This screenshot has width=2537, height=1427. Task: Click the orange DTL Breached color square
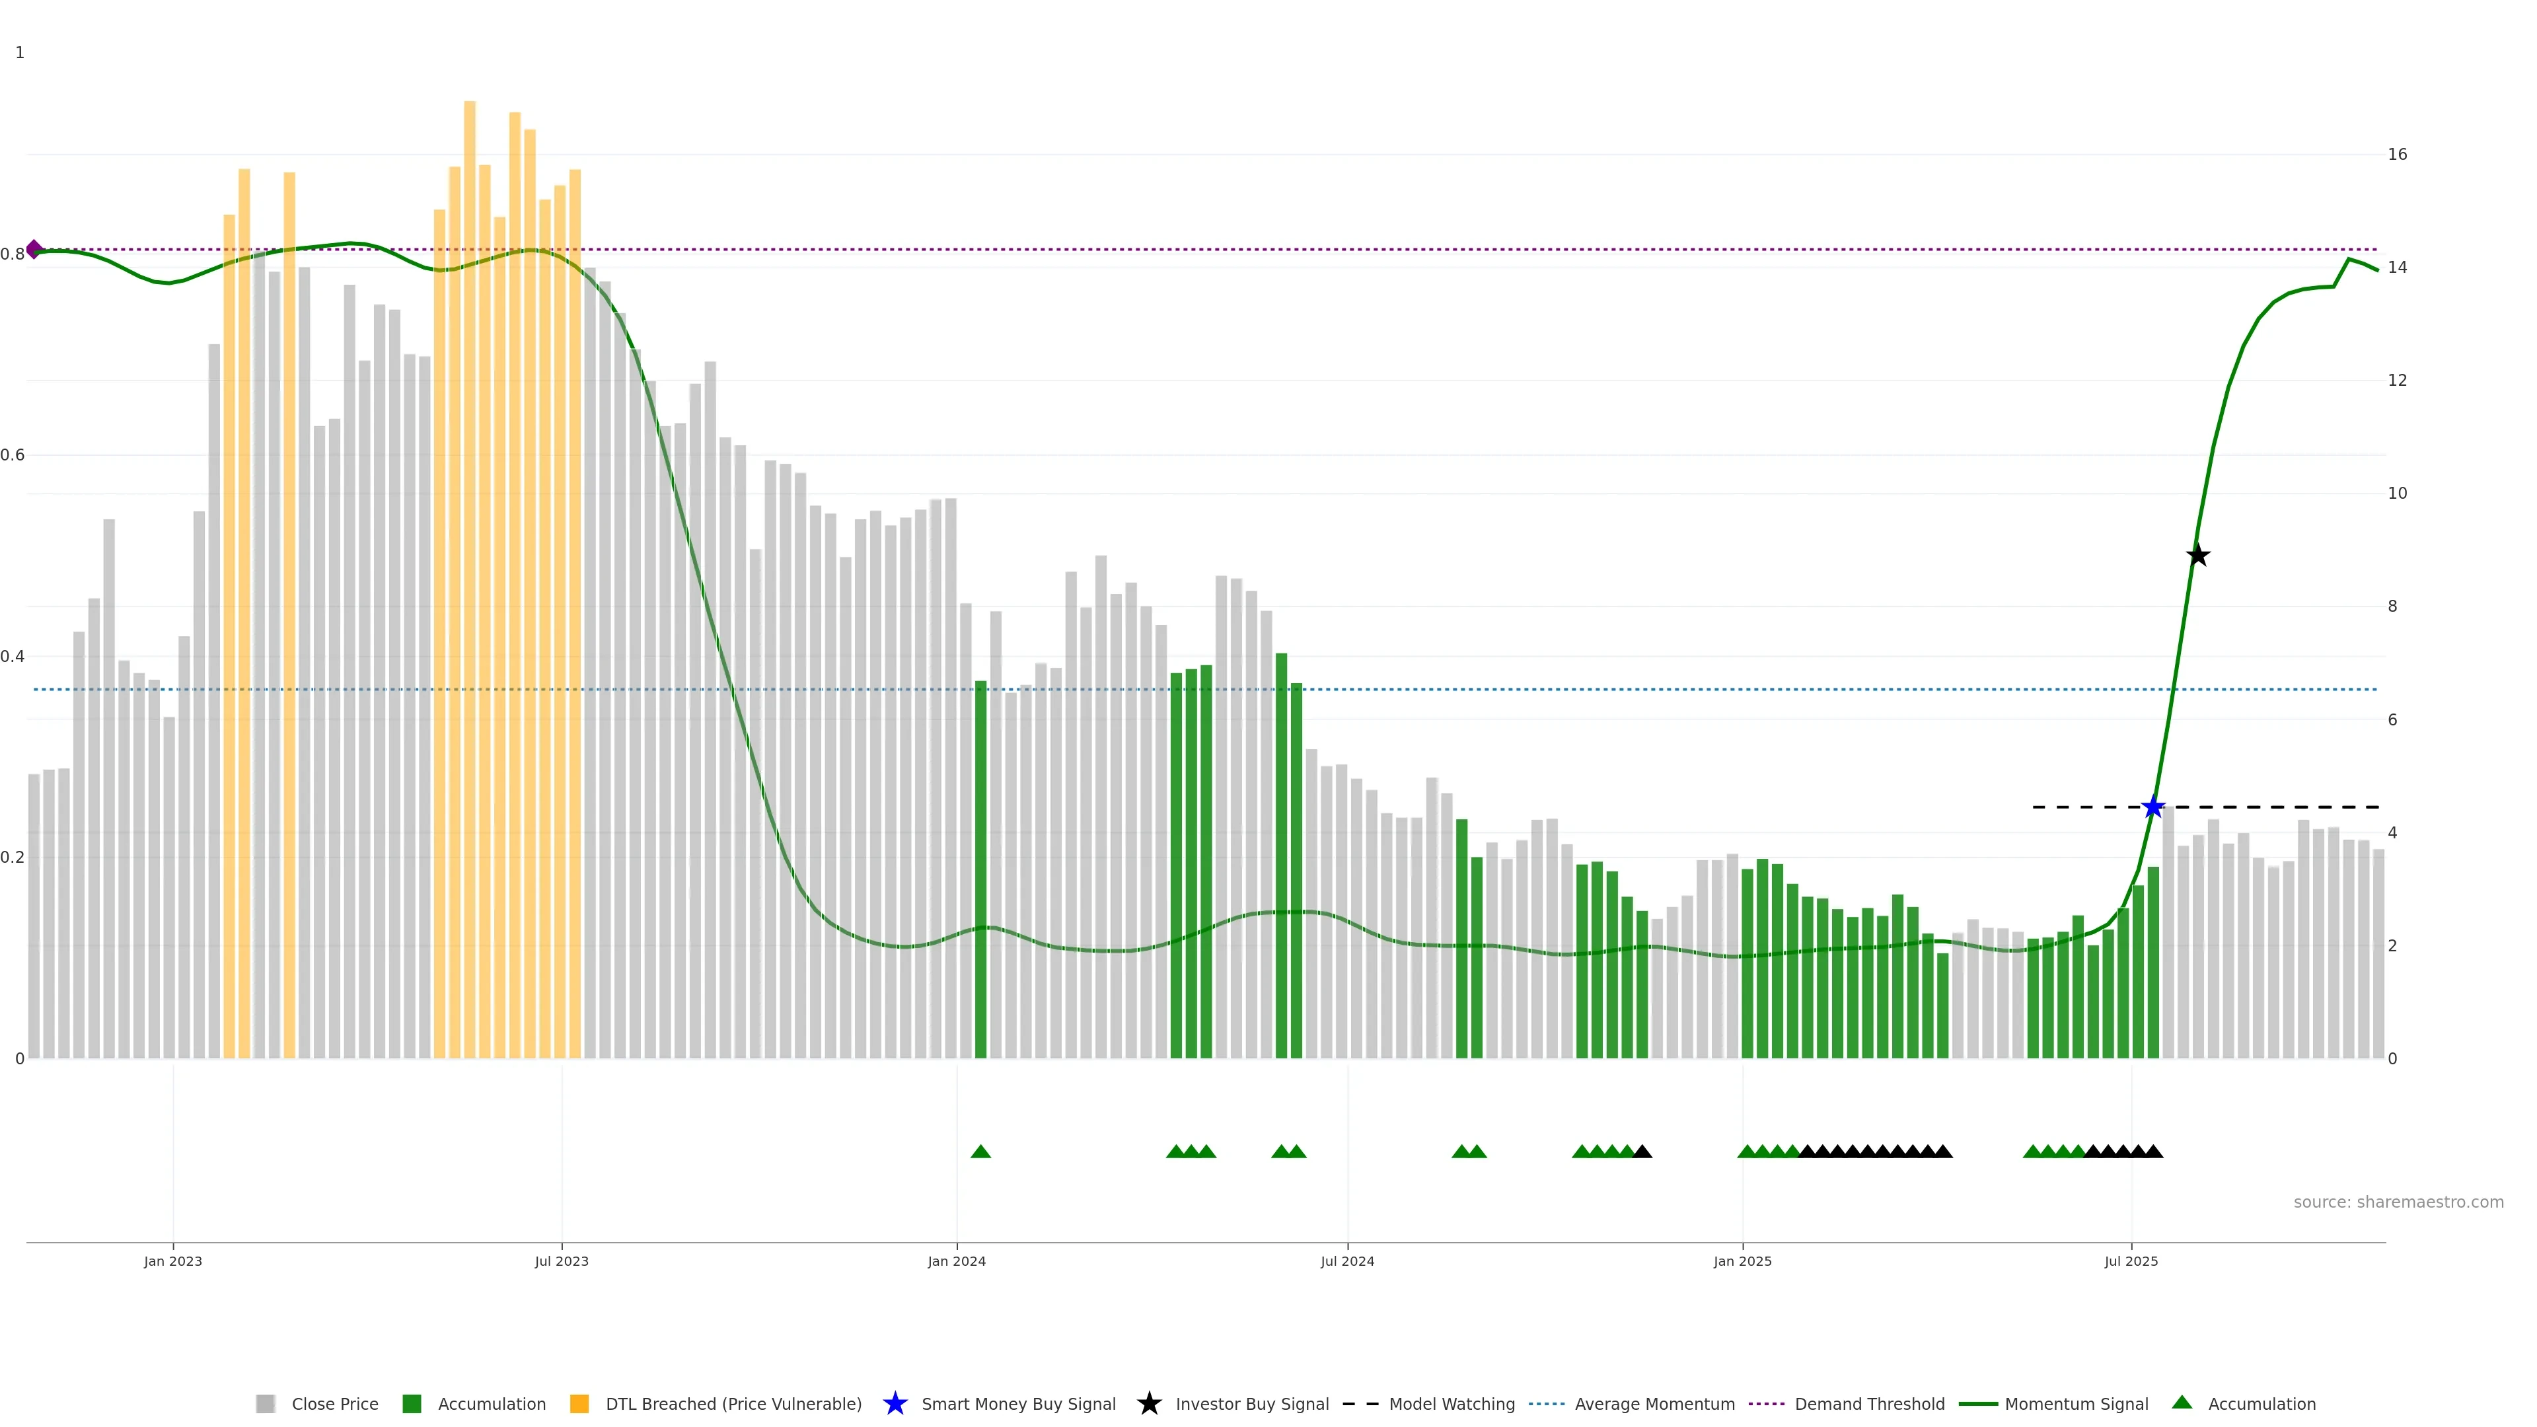pos(579,1403)
